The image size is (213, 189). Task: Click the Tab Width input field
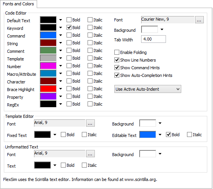pyautogui.click(x=153, y=39)
